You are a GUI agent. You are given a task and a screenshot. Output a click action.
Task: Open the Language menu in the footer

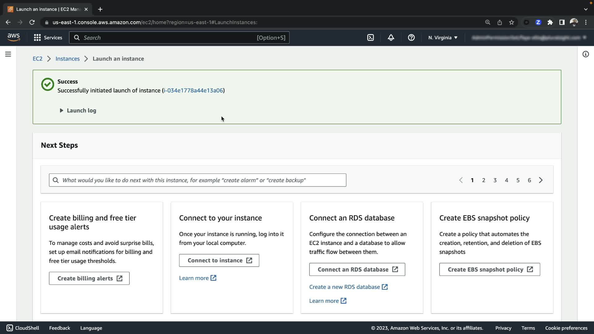tap(91, 328)
